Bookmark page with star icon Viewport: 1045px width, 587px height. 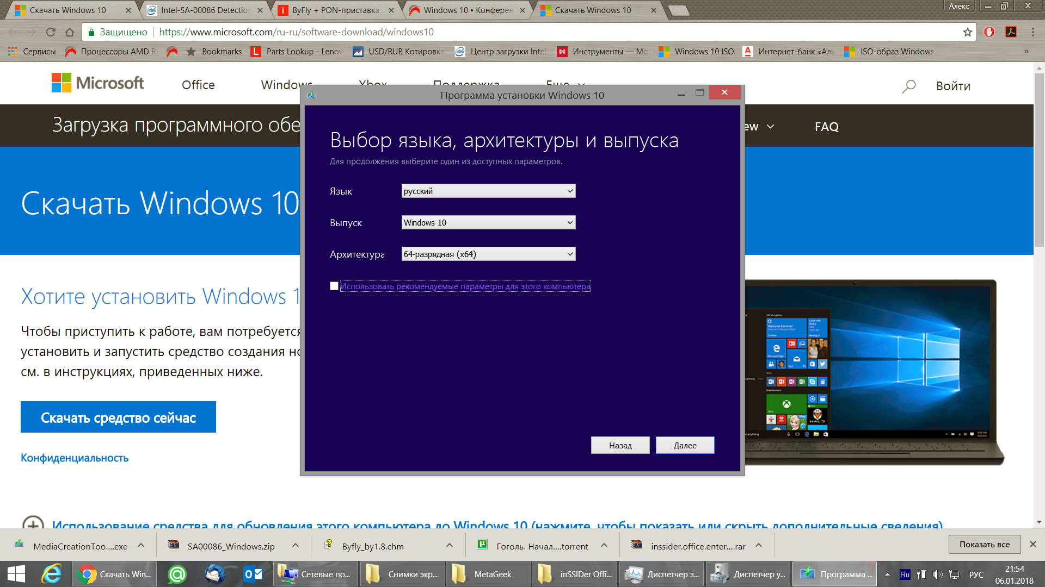point(967,32)
